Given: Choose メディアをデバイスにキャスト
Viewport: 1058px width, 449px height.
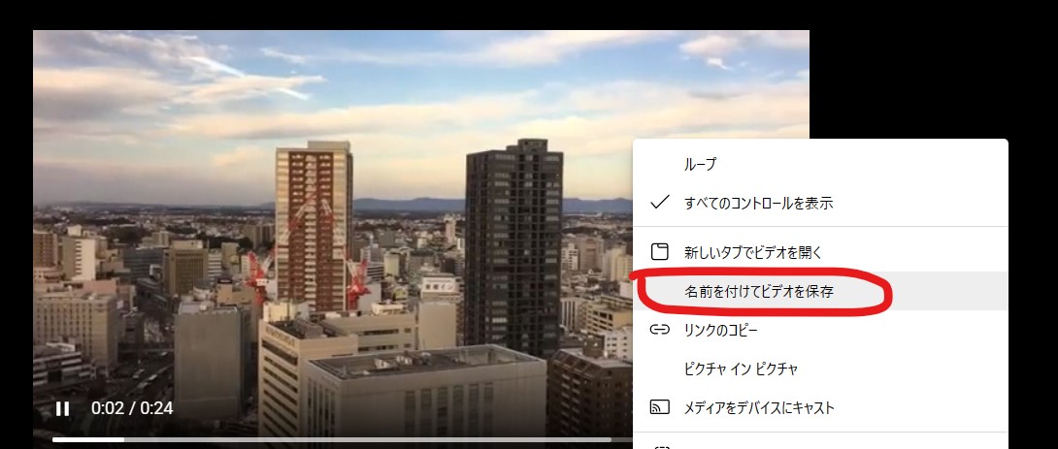Looking at the screenshot, I should click(820, 407).
